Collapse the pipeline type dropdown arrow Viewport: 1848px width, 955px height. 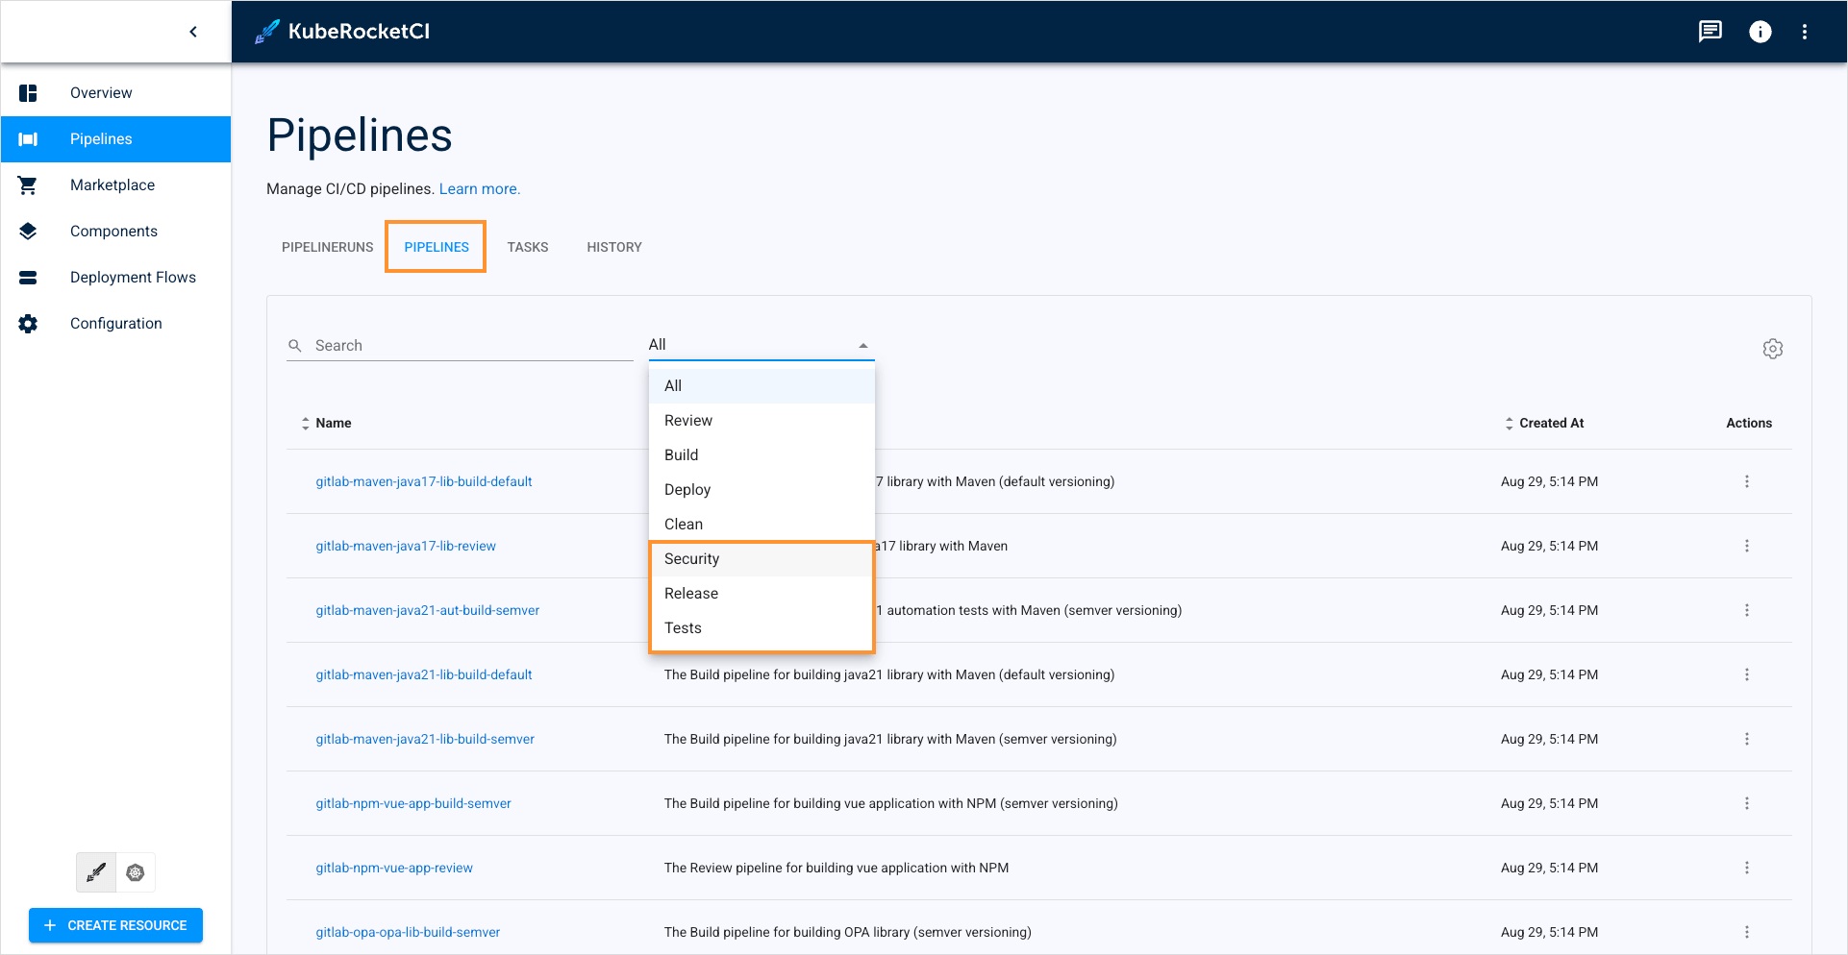[x=862, y=346]
